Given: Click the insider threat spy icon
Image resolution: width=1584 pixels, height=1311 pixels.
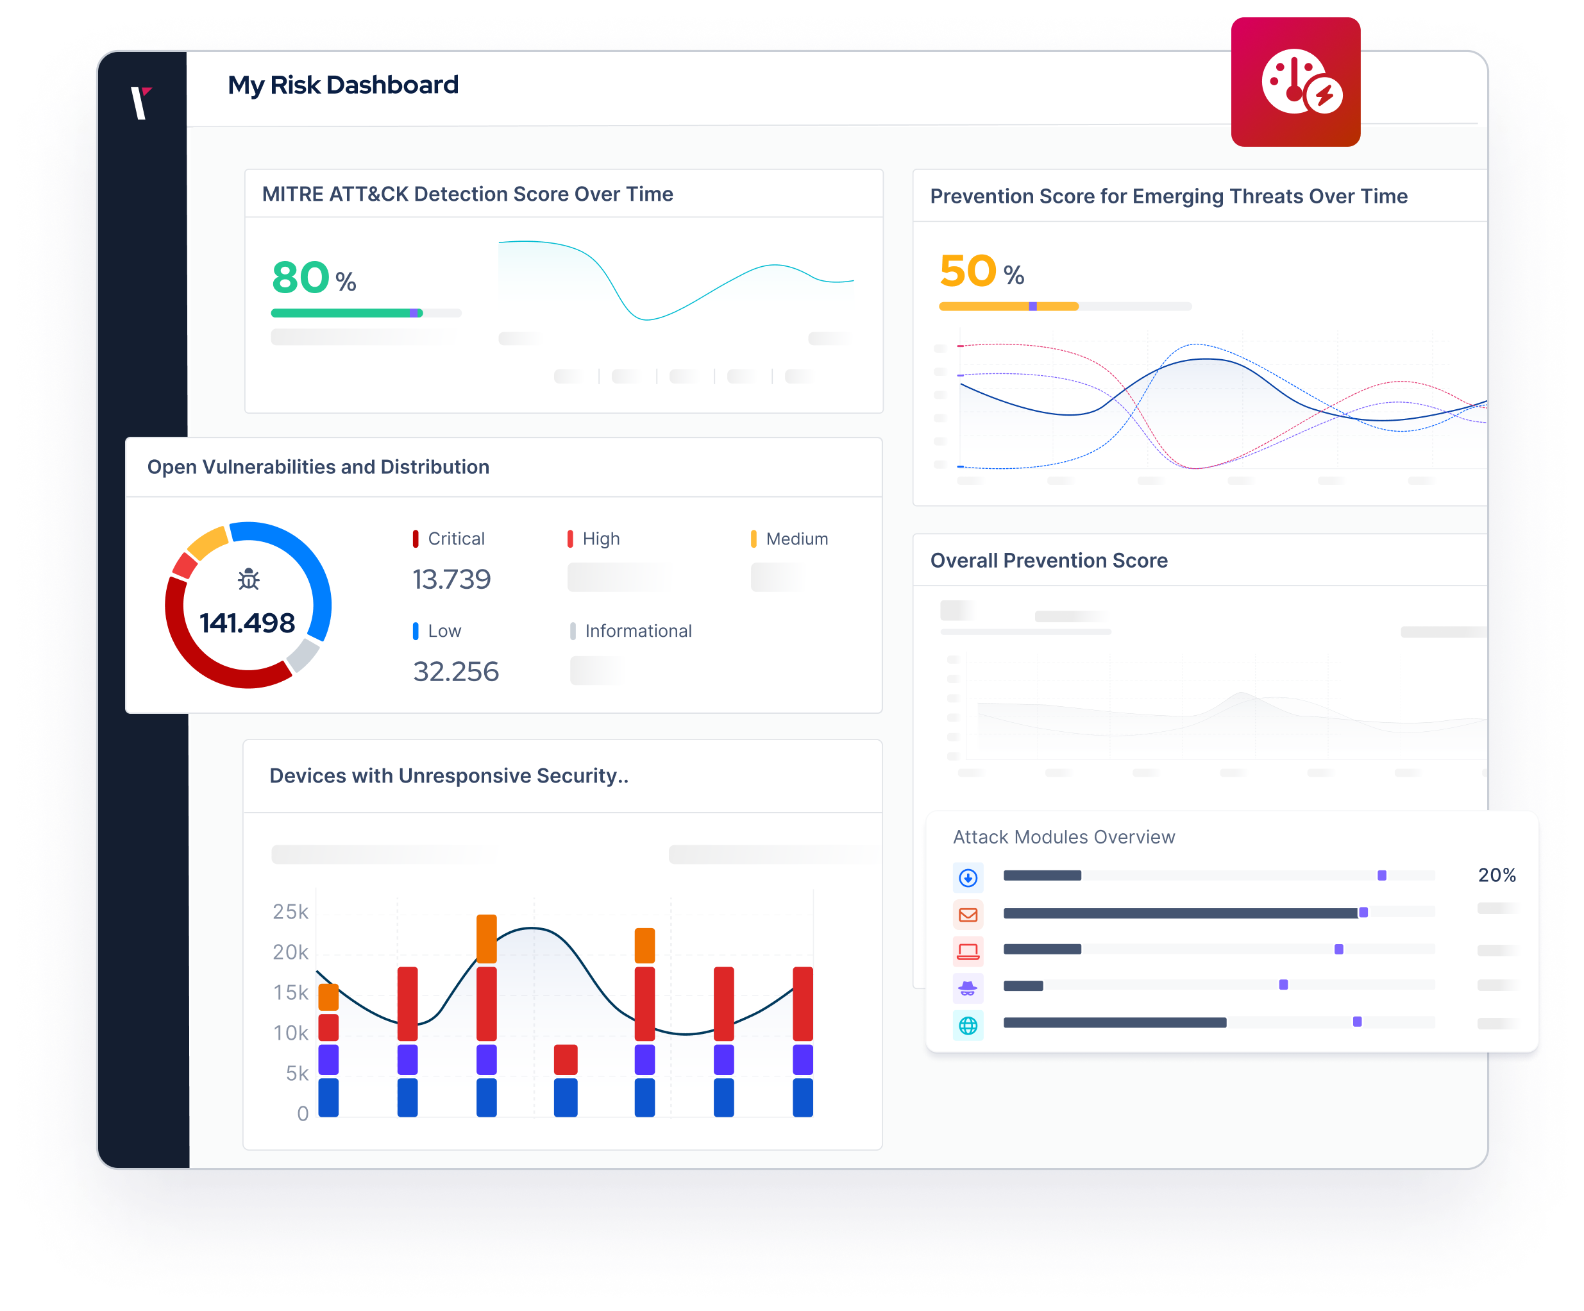Looking at the screenshot, I should pos(969,988).
